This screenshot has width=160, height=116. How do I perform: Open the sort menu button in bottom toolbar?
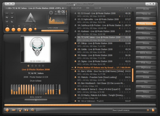click(x=26, y=110)
